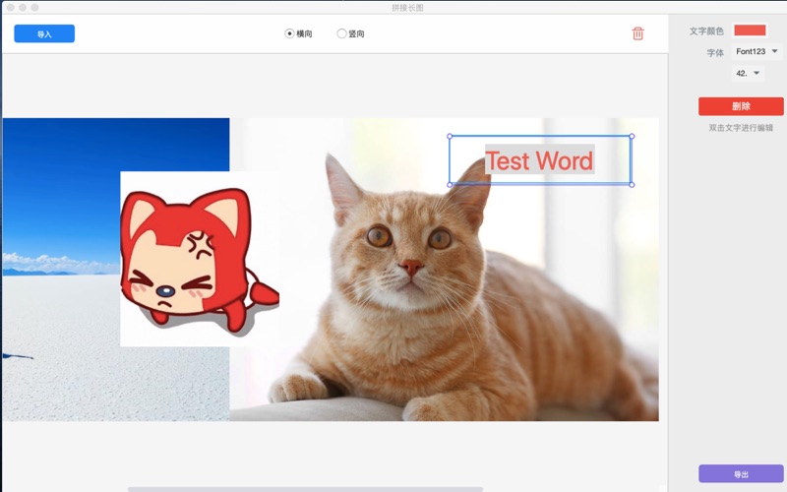The height and width of the screenshot is (492, 787).
Task: Click top-left handle of the text box
Action: point(450,136)
